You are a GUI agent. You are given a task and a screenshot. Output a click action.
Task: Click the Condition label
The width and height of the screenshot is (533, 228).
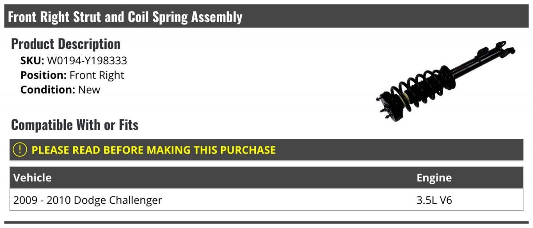point(48,90)
